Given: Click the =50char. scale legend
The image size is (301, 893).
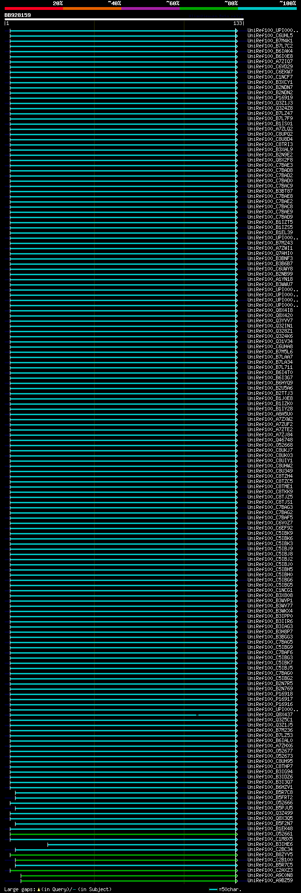Looking at the screenshot, I should 225,889.
